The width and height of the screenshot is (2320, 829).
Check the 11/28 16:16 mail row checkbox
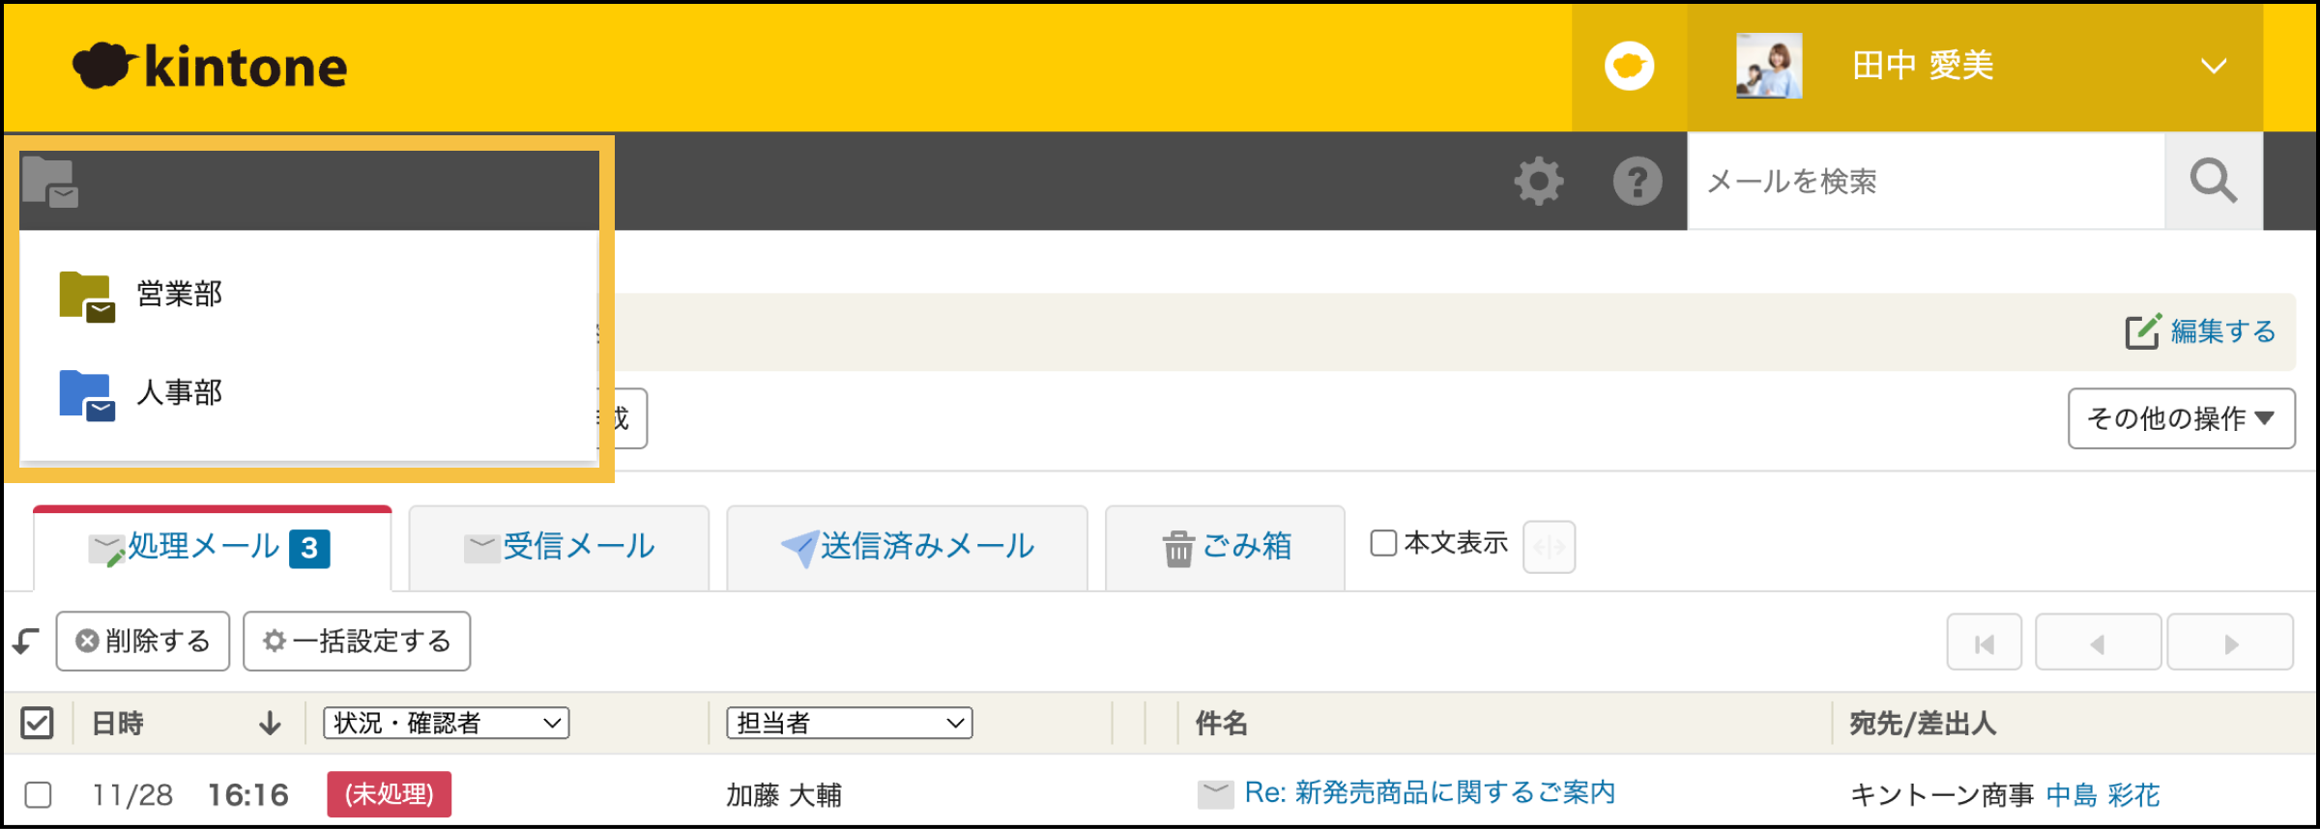(x=39, y=794)
